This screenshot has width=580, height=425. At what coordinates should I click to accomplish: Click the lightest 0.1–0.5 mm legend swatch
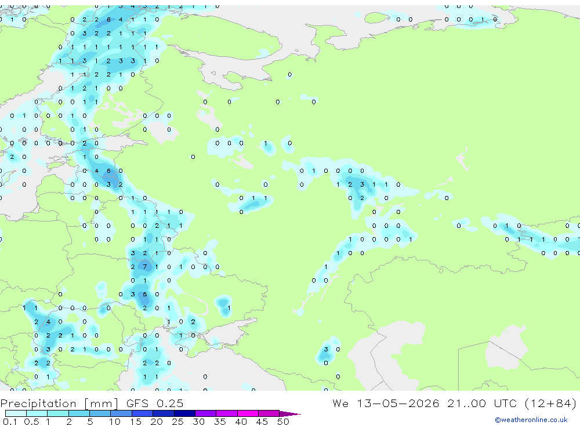(x=16, y=413)
